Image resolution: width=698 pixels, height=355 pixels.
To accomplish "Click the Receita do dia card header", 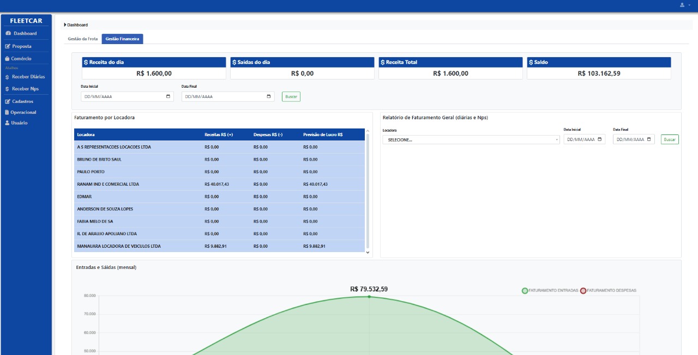I will pos(154,62).
